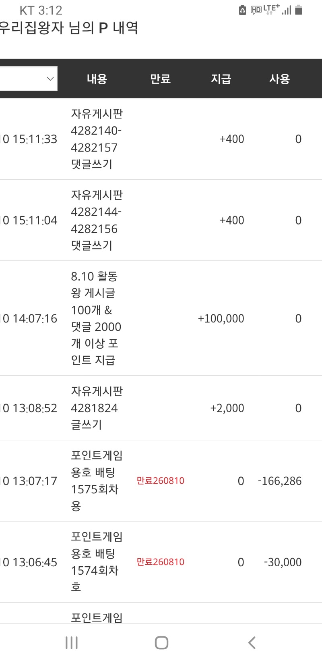Image resolution: width=322 pixels, height=663 pixels.
Task: Open the 자유게시판 4282140-4282157 댓글쓰기 entry
Action: pyautogui.click(x=97, y=139)
